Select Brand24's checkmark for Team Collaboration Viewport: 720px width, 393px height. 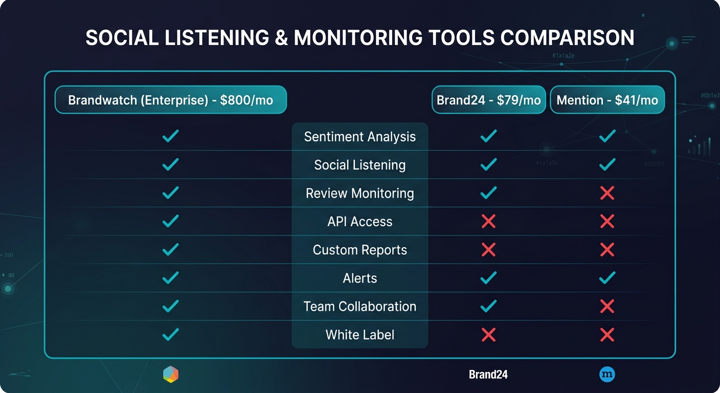tap(488, 306)
